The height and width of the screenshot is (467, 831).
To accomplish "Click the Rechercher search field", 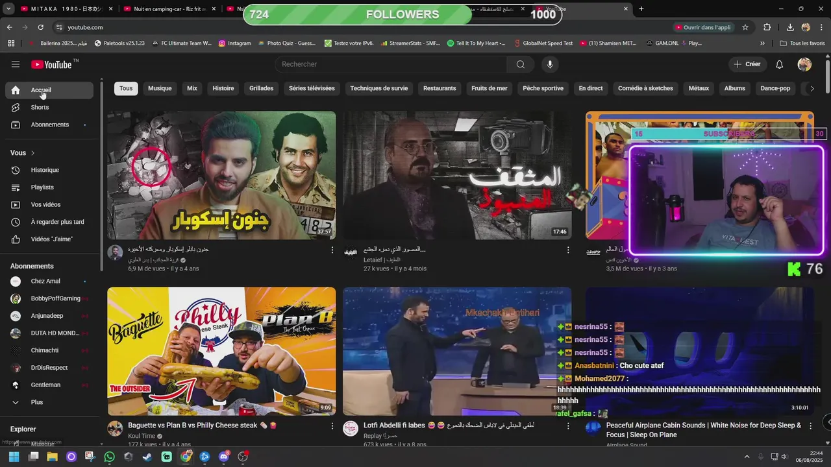I will click(x=391, y=64).
